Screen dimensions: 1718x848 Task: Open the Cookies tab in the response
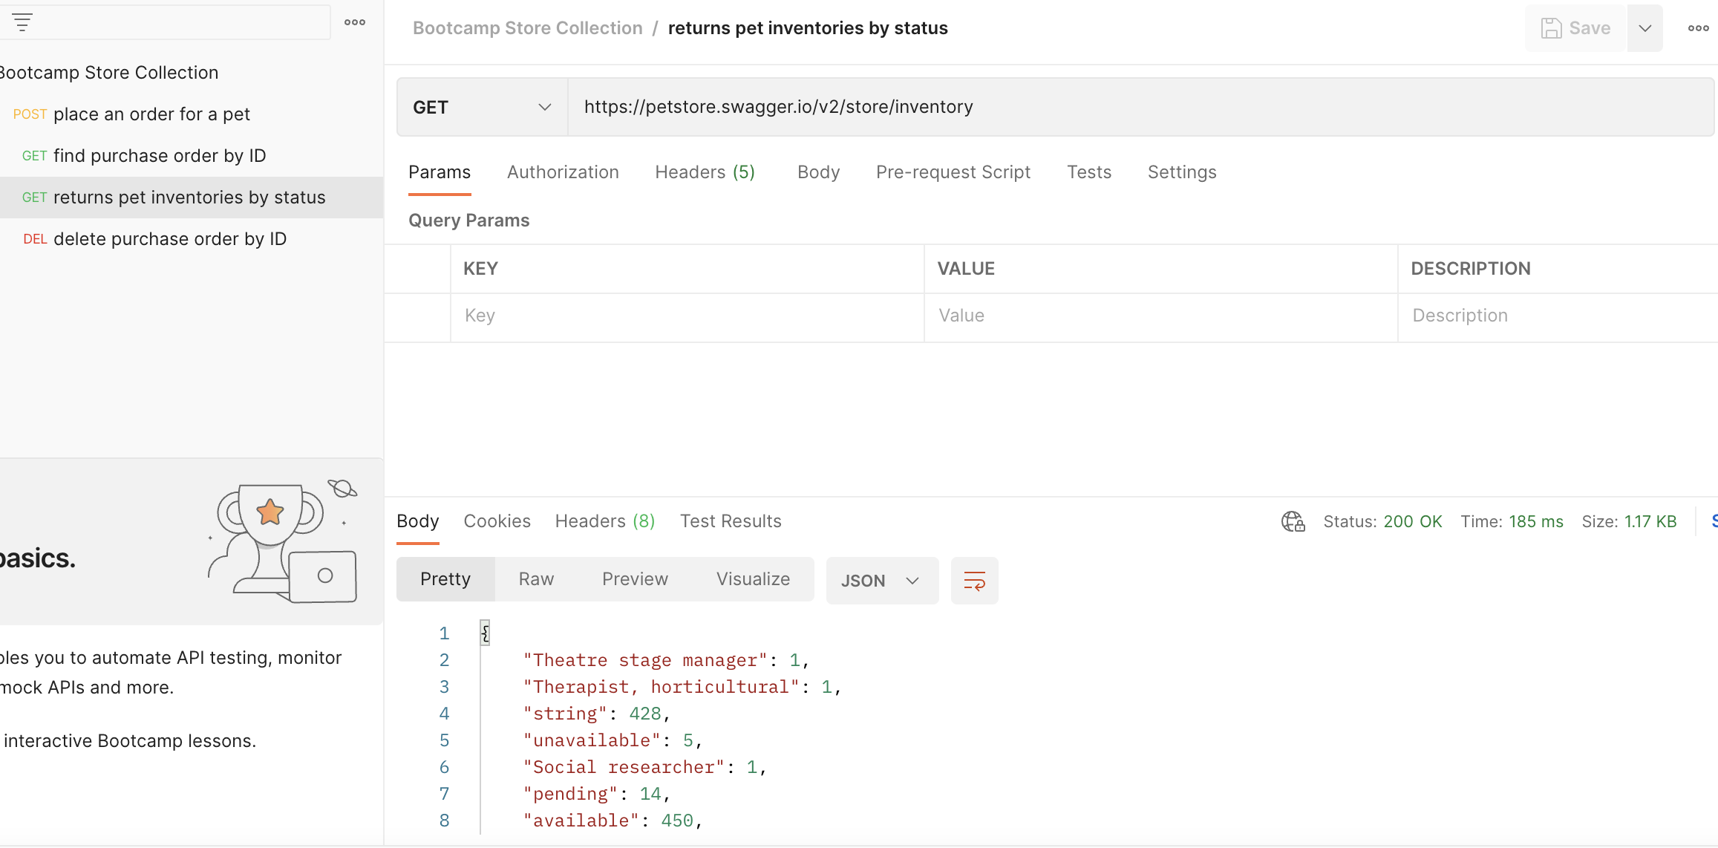point(497,521)
